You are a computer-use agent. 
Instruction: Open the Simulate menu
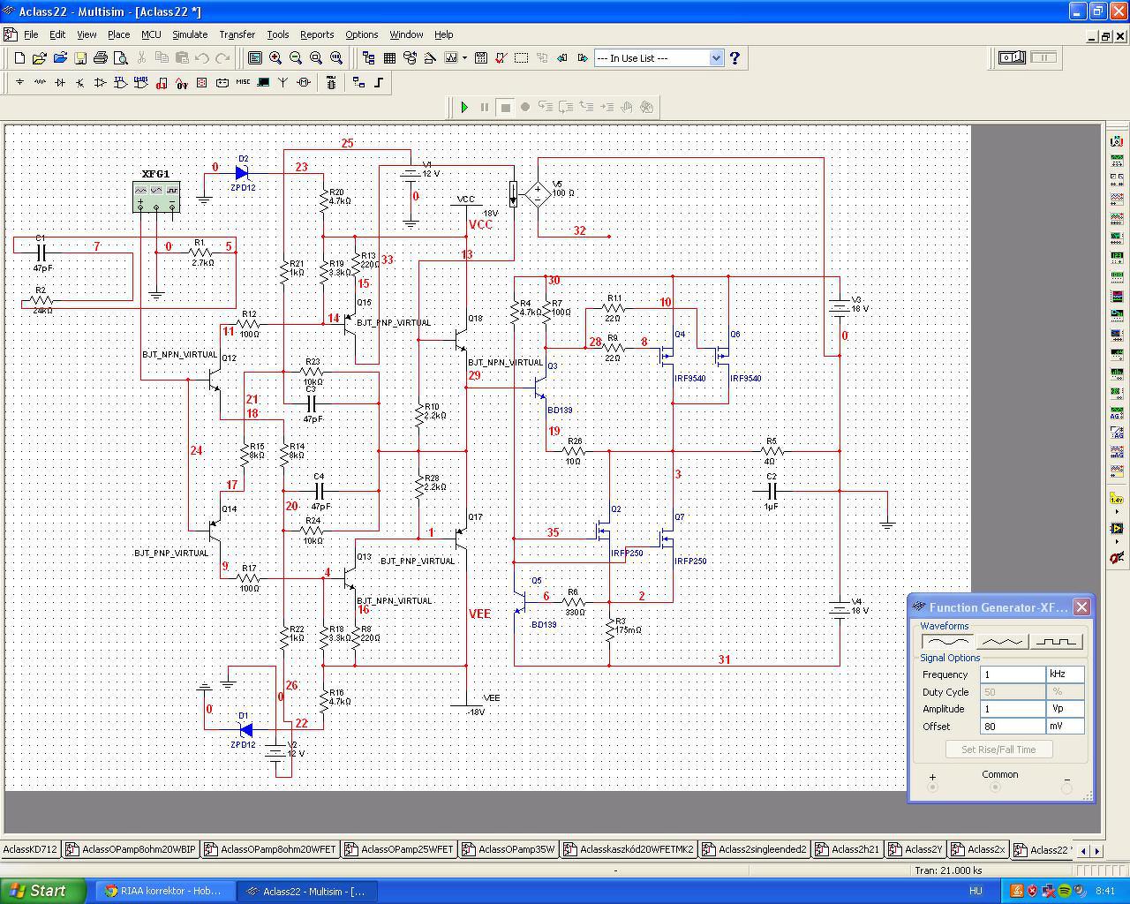[189, 34]
